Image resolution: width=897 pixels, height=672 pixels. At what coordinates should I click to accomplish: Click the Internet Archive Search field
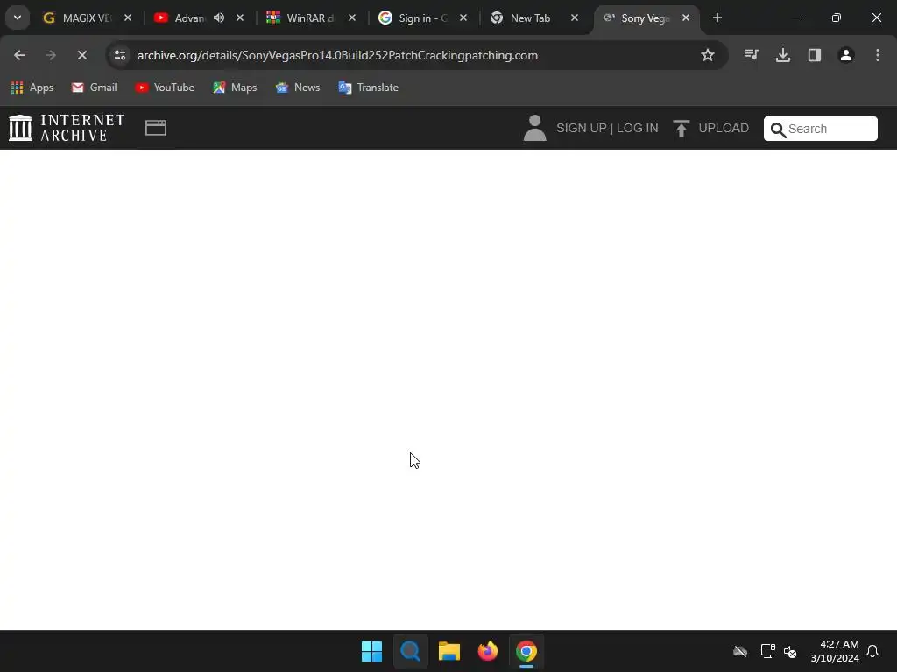(820, 129)
